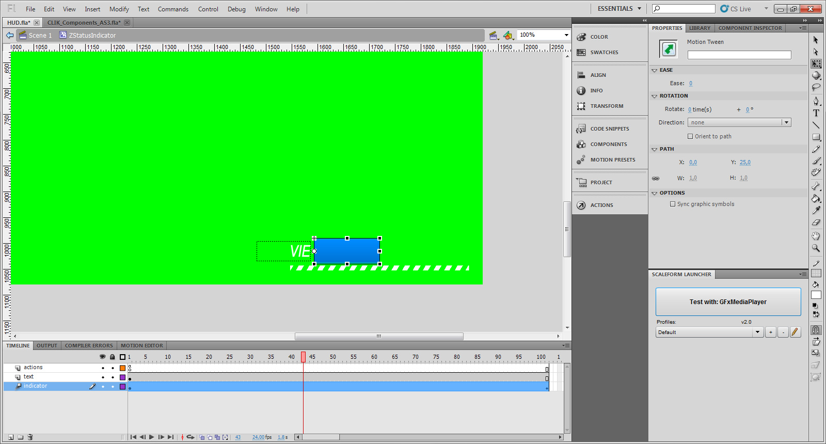Open the stage zoom percentage dropdown
The height and width of the screenshot is (444, 826).
tap(566, 35)
